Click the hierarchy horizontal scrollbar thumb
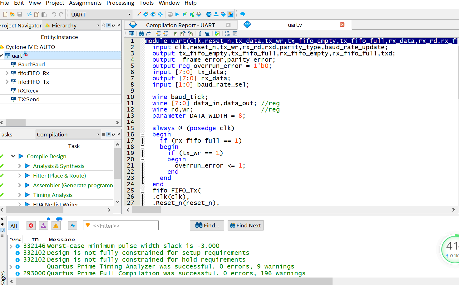 [16, 122]
